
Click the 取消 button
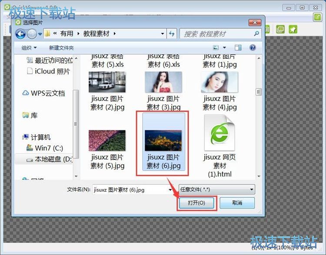[237, 202]
